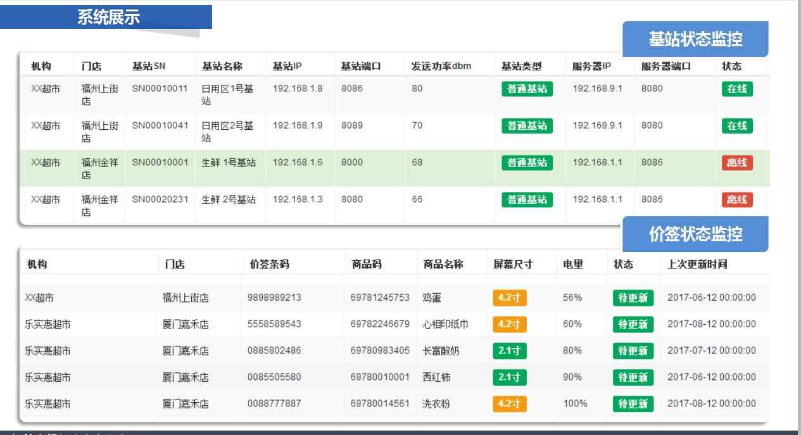Click 在线 status badge for SN00010041
Screen dimensions: 801x435
point(737,126)
